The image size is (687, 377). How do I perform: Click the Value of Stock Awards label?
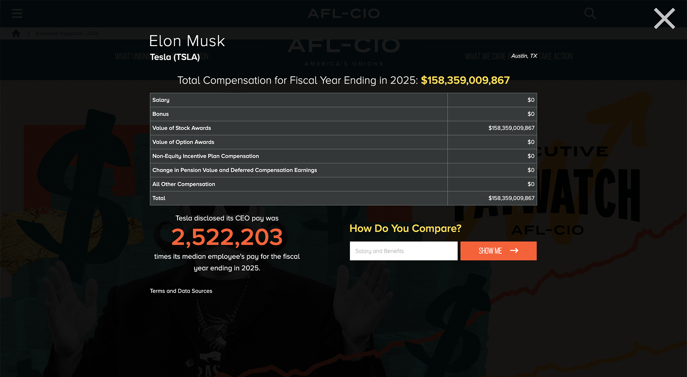pyautogui.click(x=181, y=128)
